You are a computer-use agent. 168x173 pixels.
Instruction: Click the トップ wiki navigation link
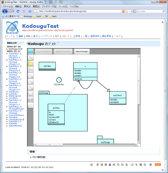point(10,36)
